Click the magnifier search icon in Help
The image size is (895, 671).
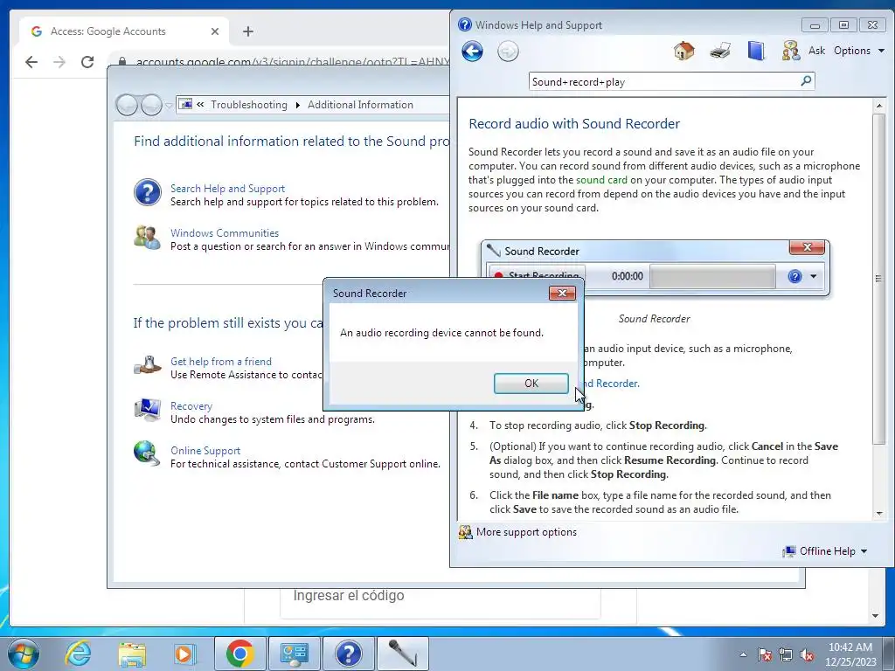click(806, 81)
